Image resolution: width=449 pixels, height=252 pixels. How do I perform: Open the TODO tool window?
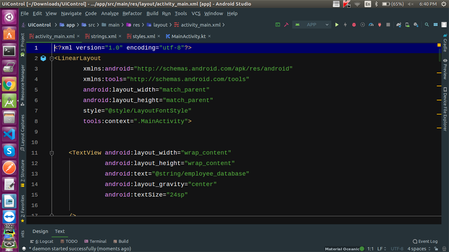point(69,241)
